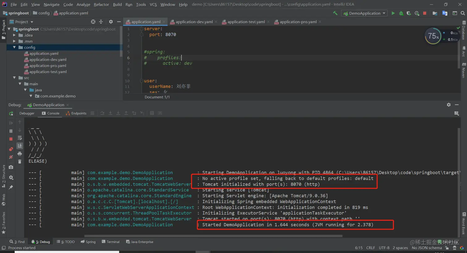Clear console with the trash icon

click(20, 161)
